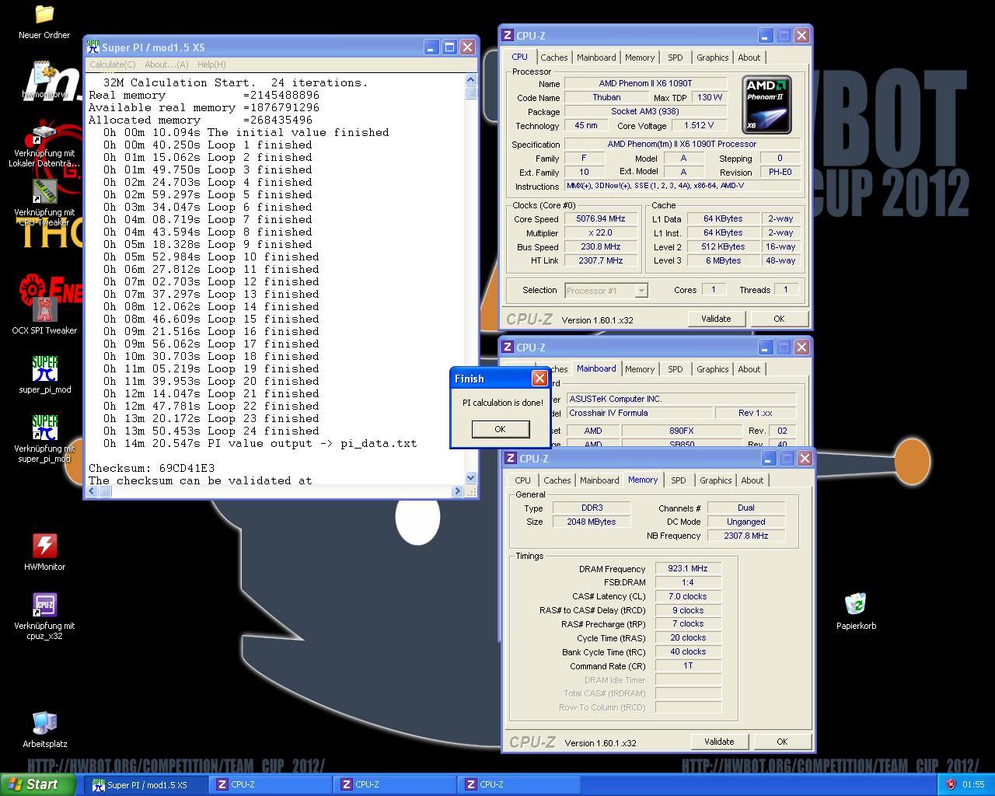Screen dimensions: 995x796
Task: Click the NB Frequency value 2307.8 MHz
Action: point(746,536)
